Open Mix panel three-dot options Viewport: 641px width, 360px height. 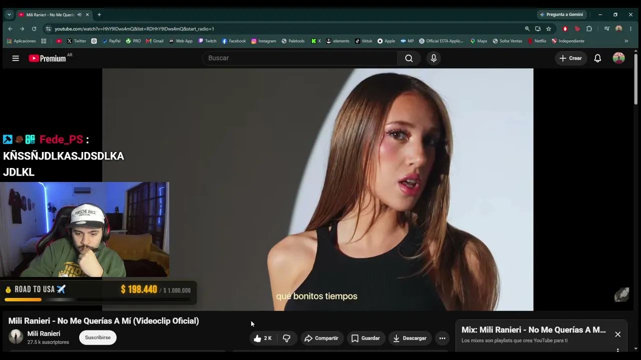[x=617, y=350]
